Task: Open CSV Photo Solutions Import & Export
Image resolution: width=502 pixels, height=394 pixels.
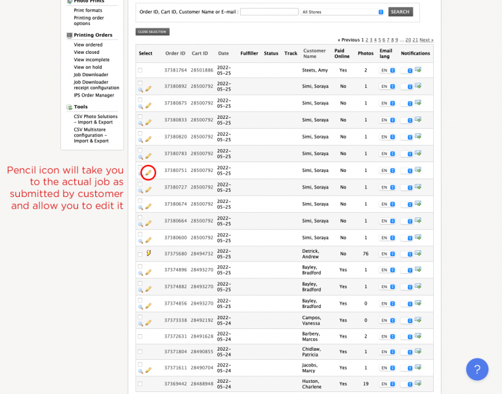Action: [x=95, y=119]
